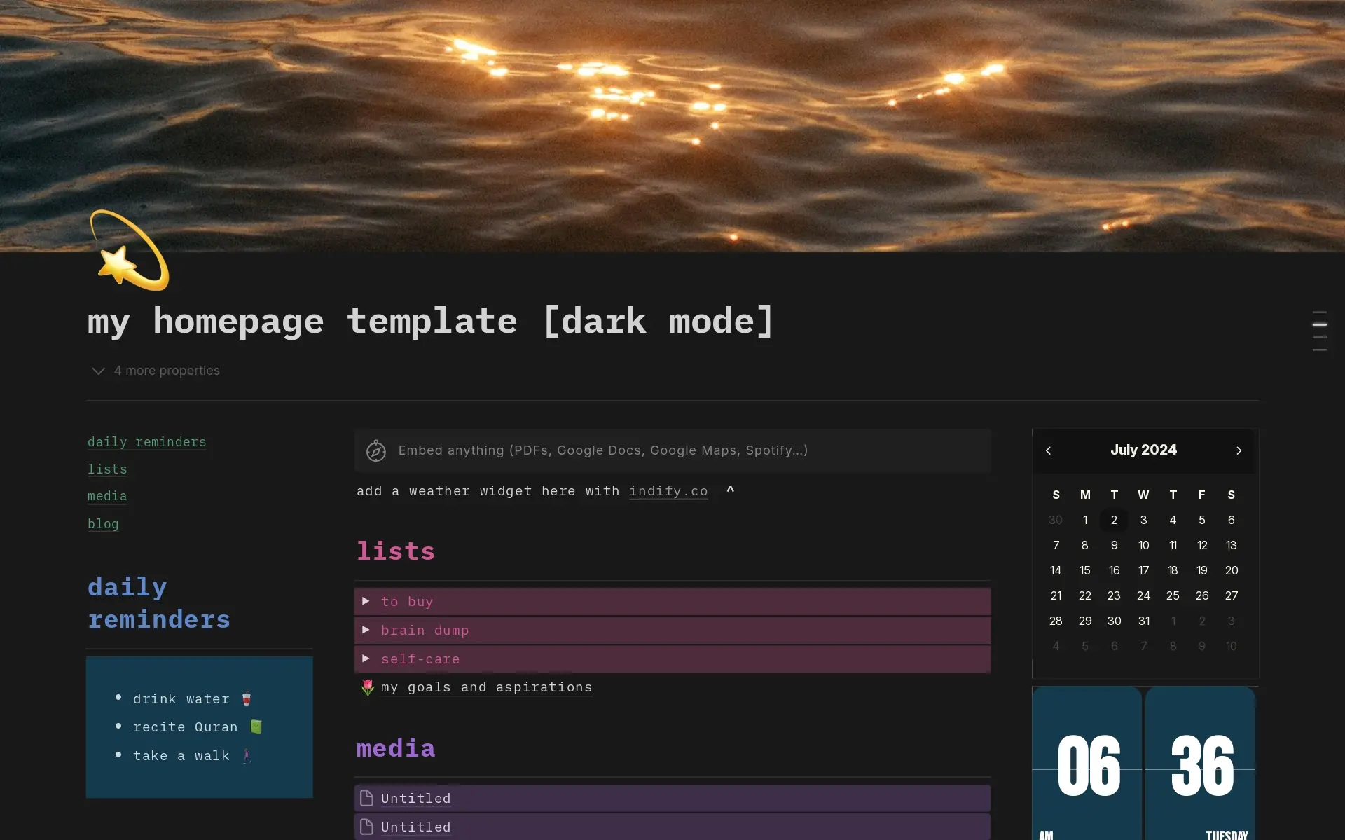Click the second Untitled page document icon

pyautogui.click(x=366, y=827)
